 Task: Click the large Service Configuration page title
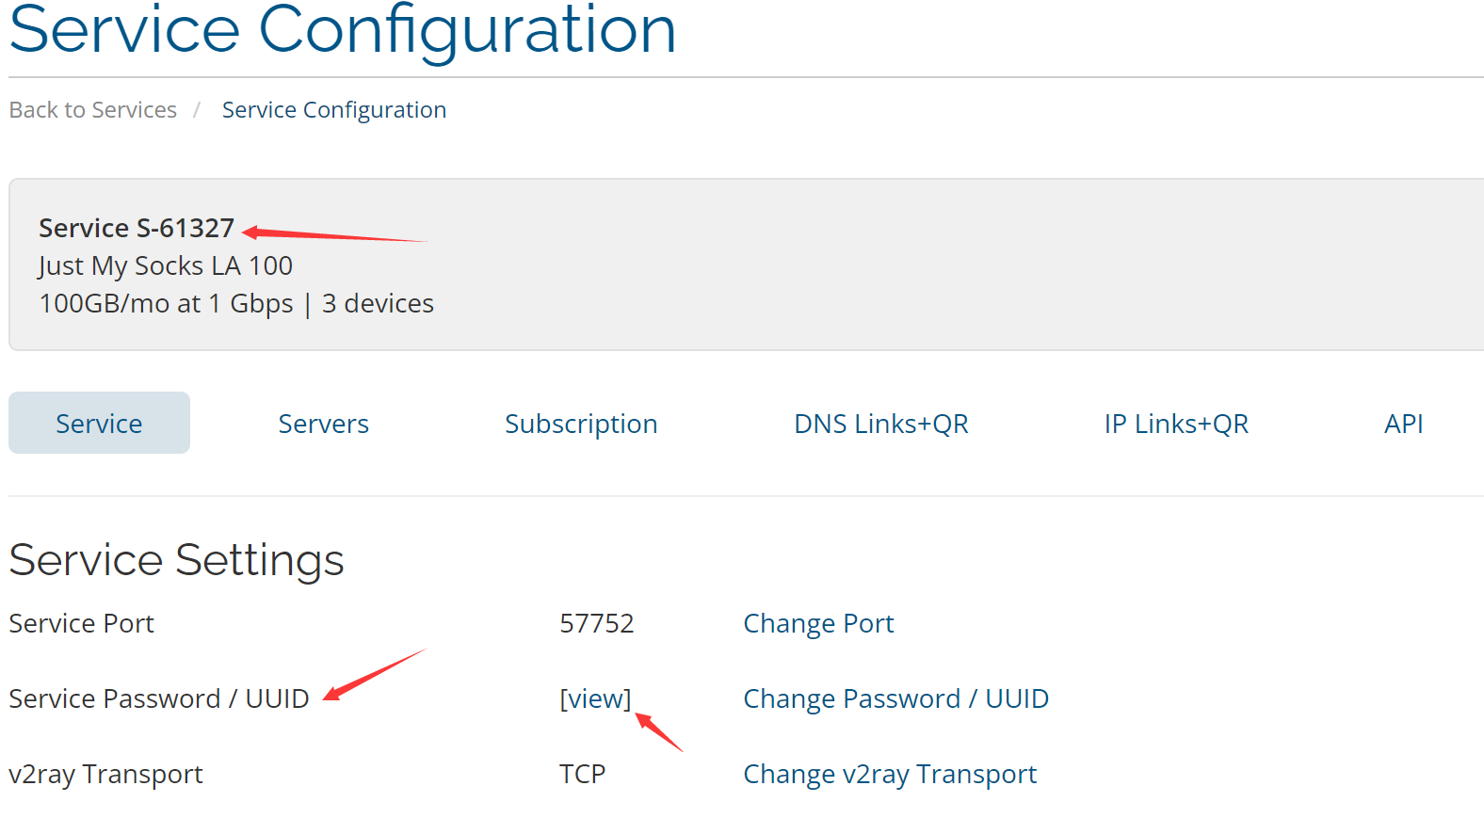coord(342,30)
